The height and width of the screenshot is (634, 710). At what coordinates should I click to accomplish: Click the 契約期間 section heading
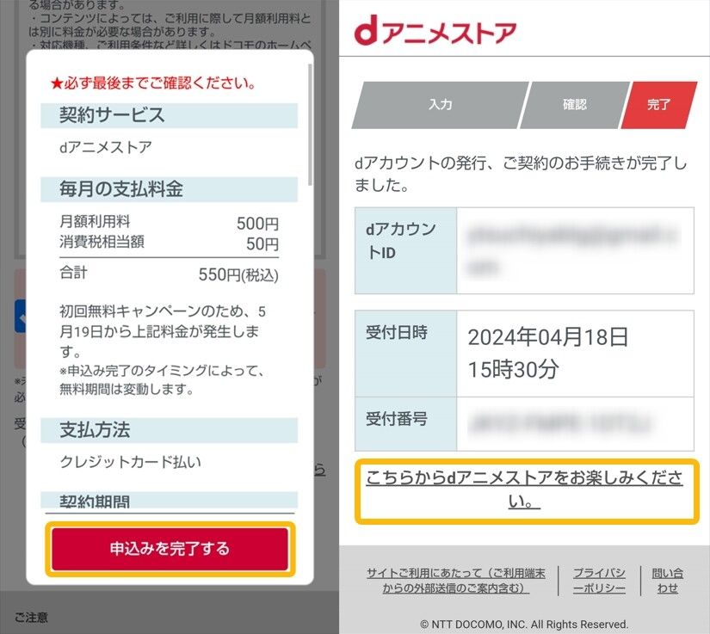pos(170,501)
